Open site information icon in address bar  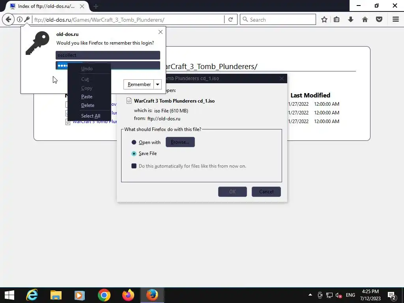(20, 19)
